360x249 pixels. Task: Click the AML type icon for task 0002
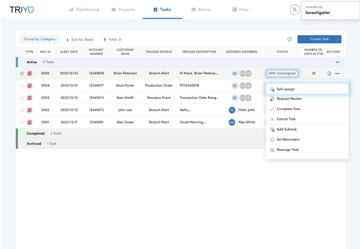tap(29, 110)
